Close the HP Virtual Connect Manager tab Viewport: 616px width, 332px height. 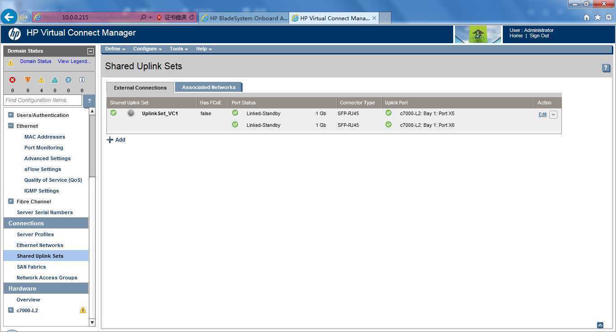click(x=374, y=18)
